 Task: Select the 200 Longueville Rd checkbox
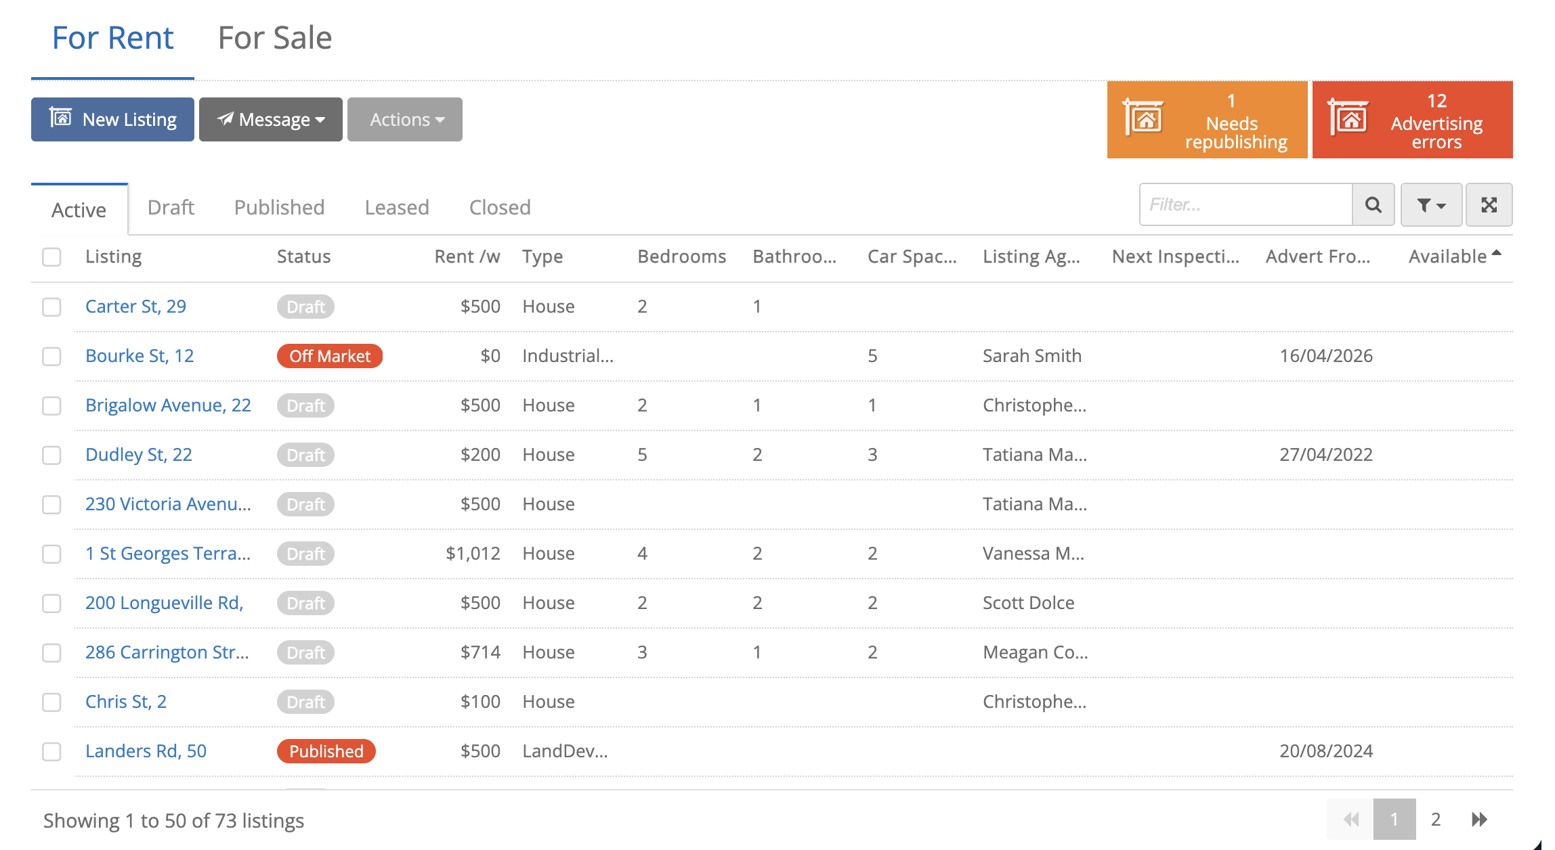(x=51, y=603)
